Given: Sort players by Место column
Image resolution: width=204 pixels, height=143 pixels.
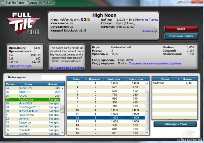Looking at the screenshot, I should point(10,84).
